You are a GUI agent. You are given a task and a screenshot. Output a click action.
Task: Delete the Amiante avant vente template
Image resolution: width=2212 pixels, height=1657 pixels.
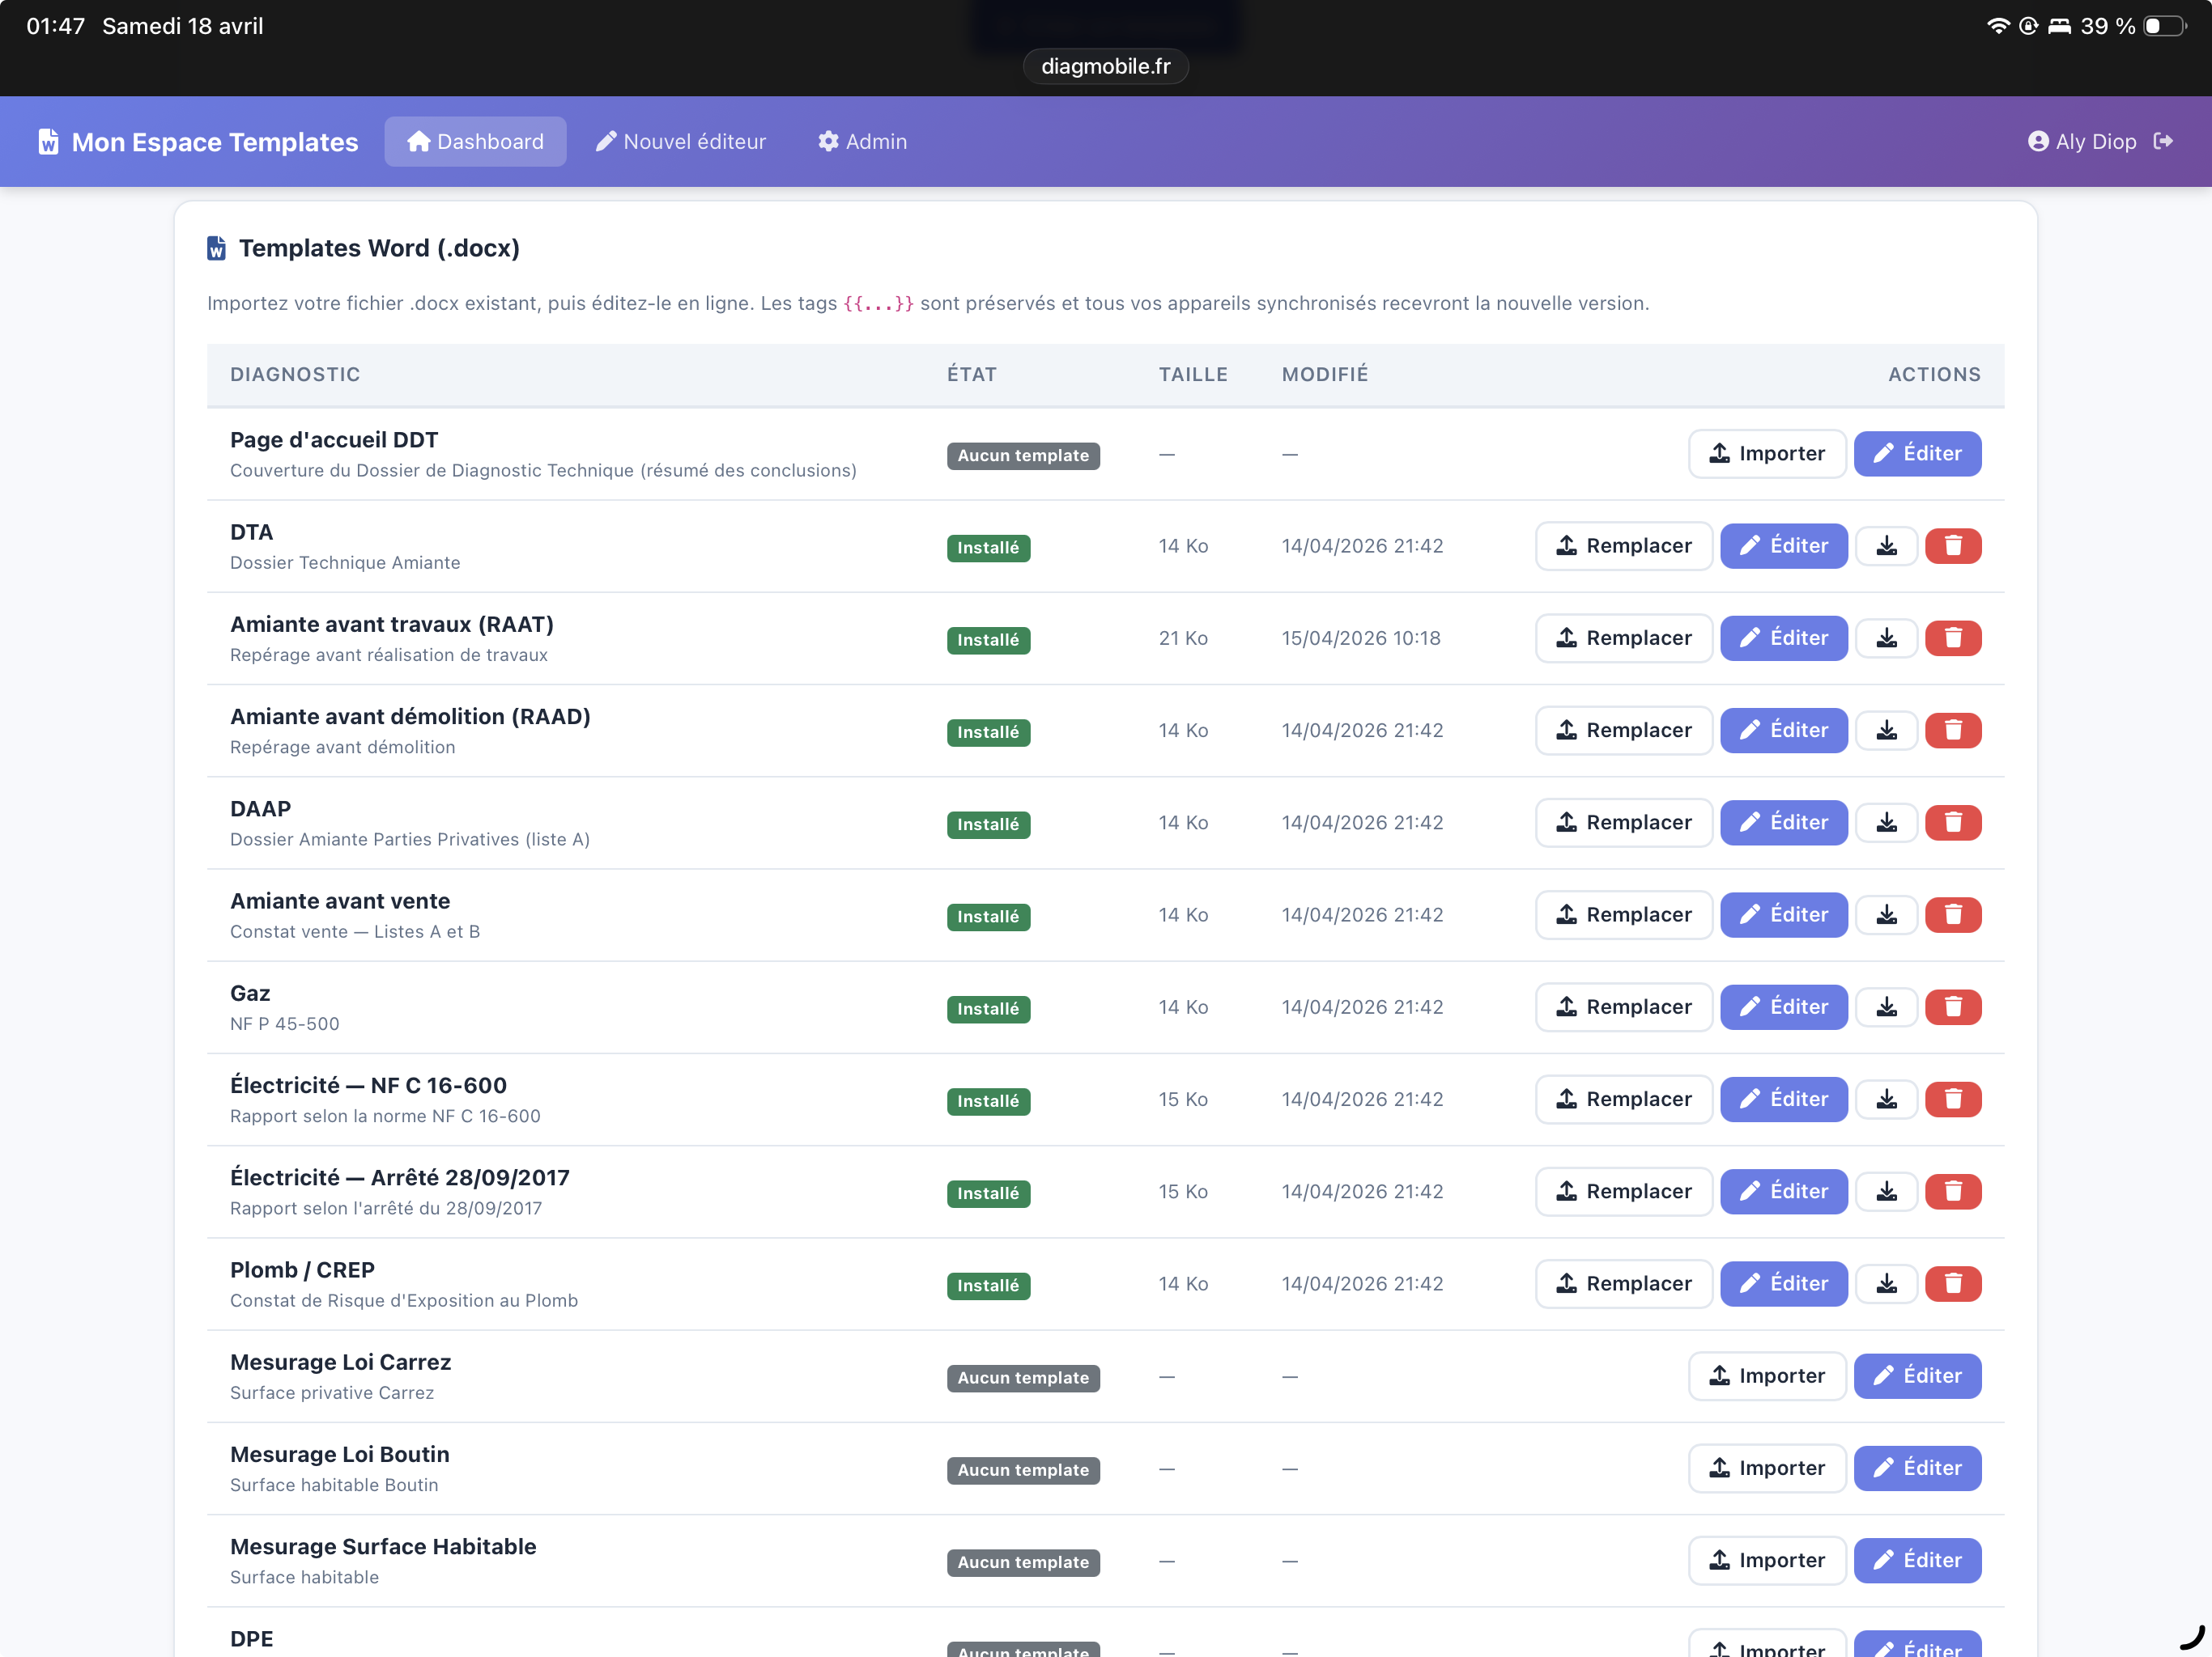click(x=1952, y=915)
